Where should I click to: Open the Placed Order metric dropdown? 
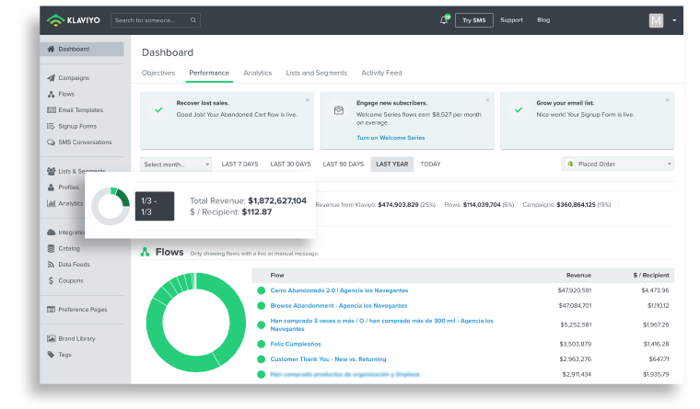point(617,164)
